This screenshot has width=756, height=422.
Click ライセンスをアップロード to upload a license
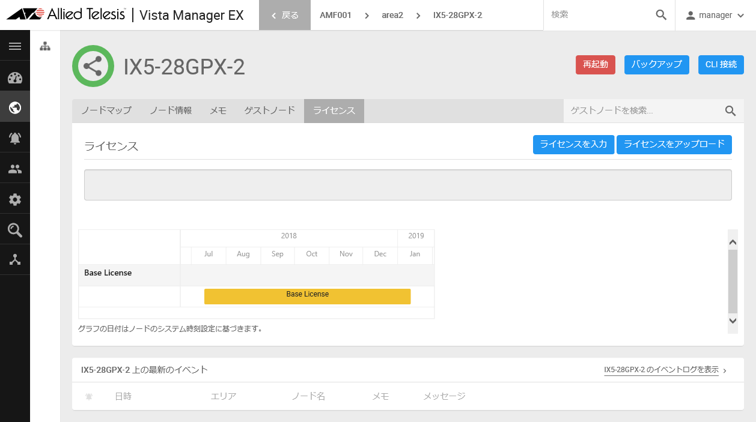coord(674,145)
